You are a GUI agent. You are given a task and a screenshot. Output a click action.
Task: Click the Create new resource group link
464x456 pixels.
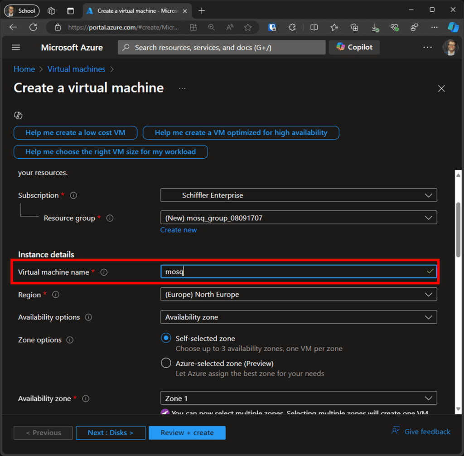click(x=179, y=230)
